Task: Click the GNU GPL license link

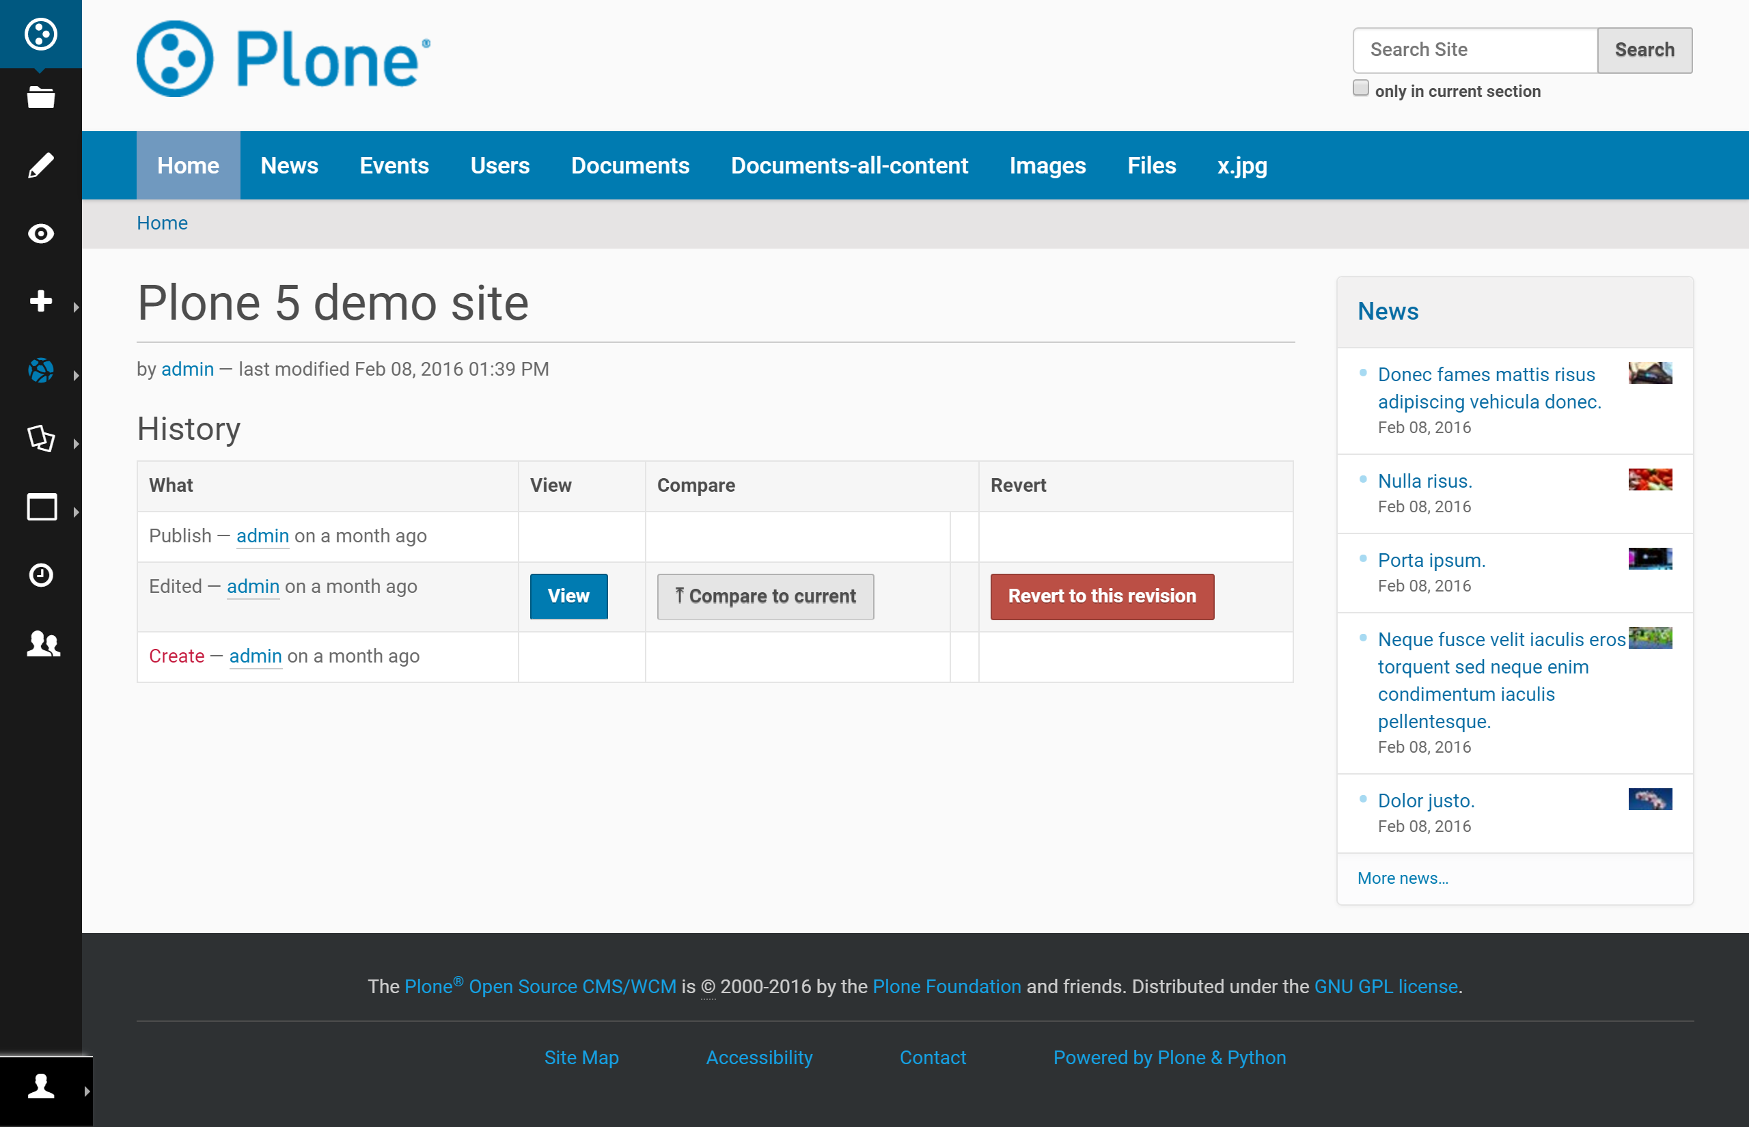Action: [x=1386, y=986]
